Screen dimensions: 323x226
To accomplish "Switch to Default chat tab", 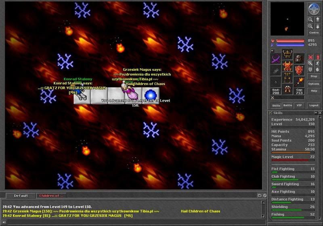I will tap(21, 196).
